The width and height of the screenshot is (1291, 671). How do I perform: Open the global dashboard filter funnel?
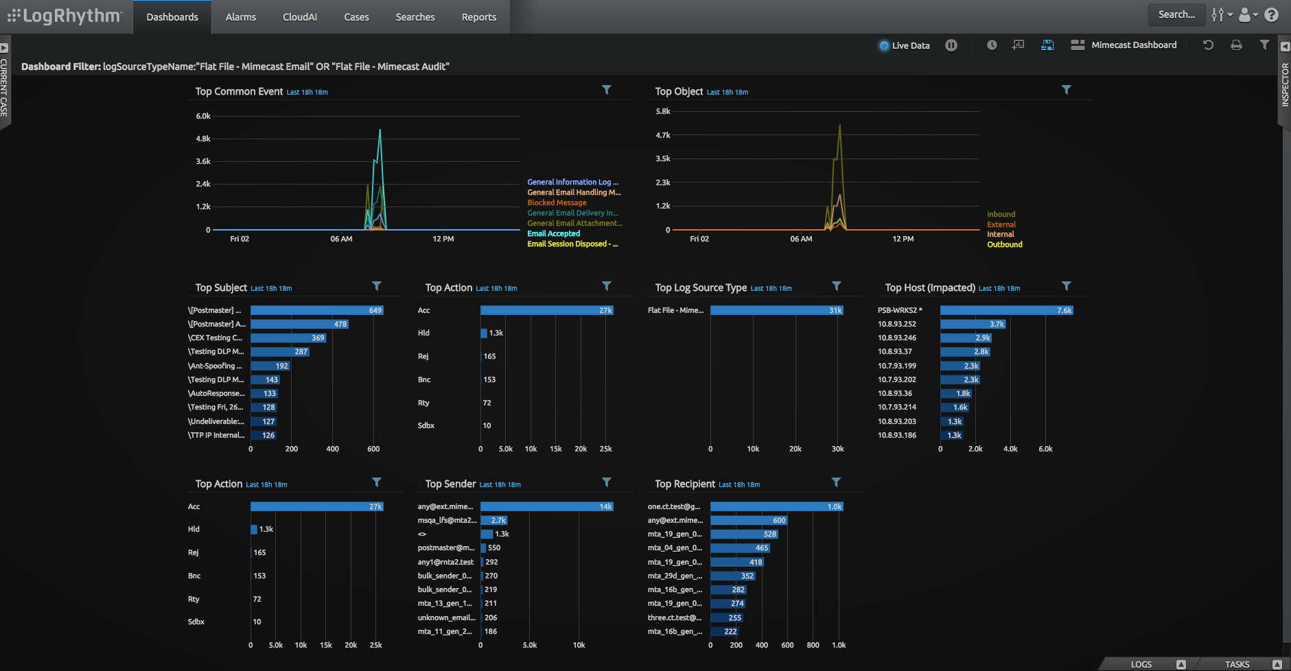point(1265,45)
